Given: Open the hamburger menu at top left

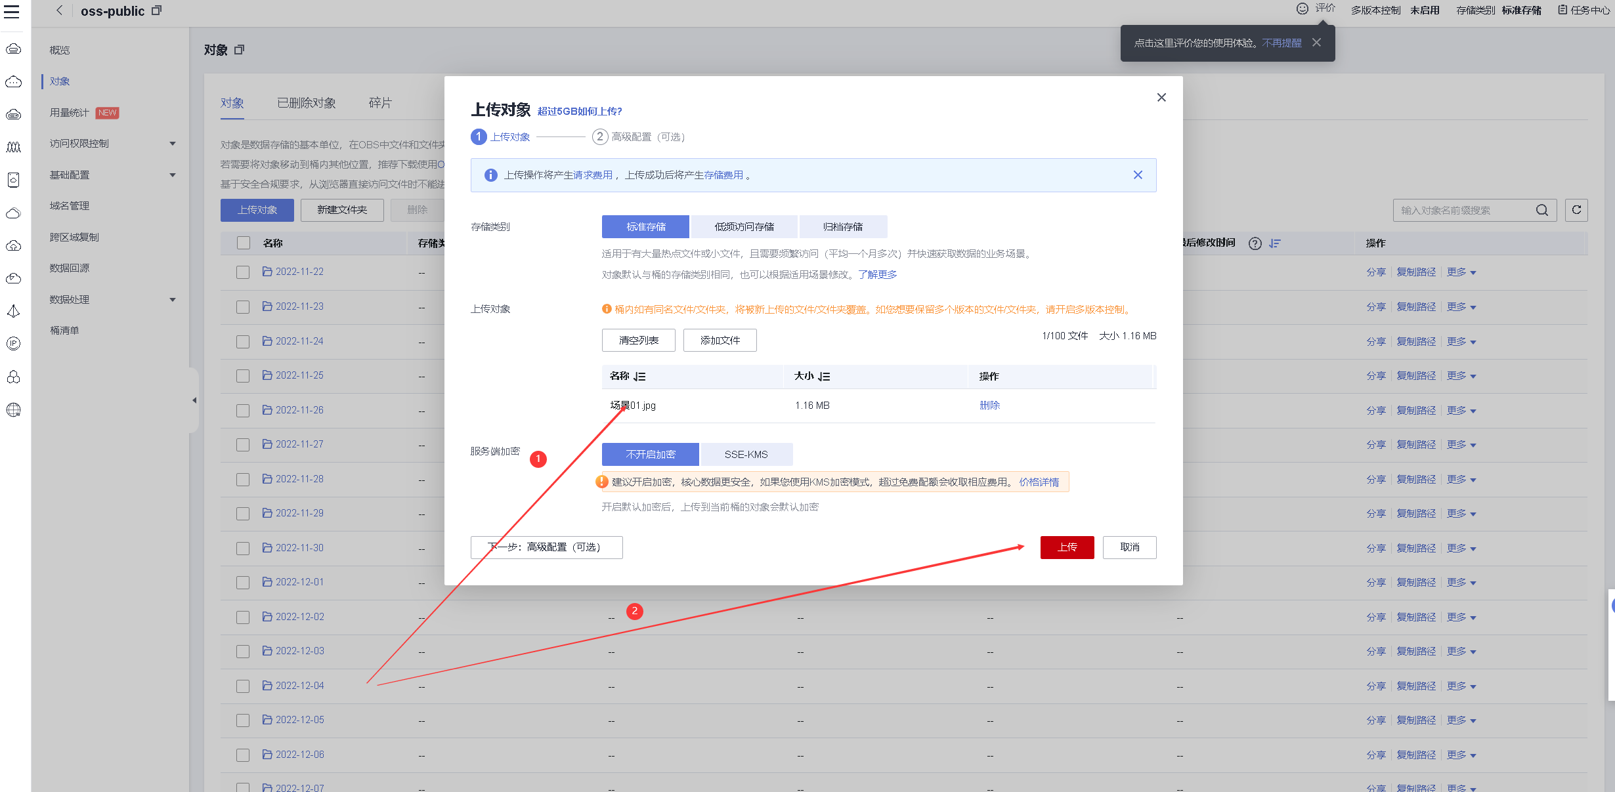Looking at the screenshot, I should coord(12,11).
